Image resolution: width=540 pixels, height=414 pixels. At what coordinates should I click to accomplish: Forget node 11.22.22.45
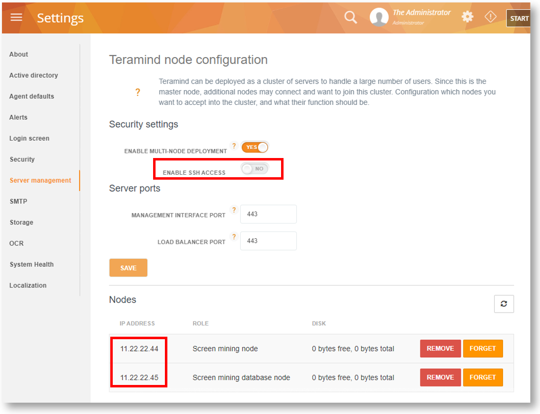pyautogui.click(x=483, y=378)
